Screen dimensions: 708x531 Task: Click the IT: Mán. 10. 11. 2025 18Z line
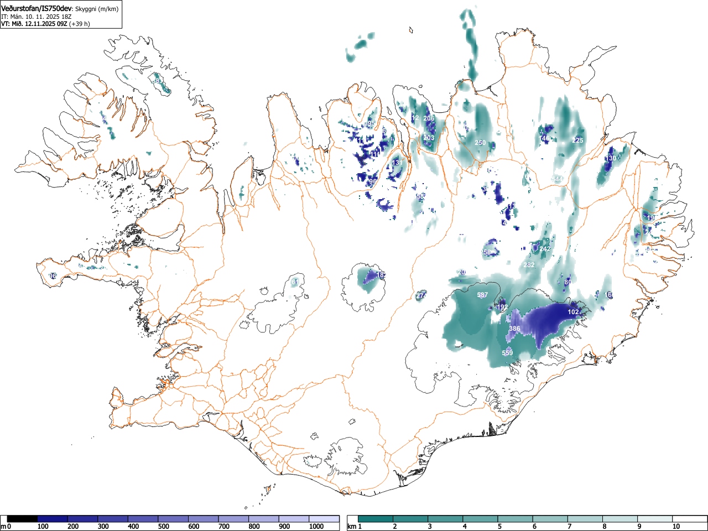(x=37, y=17)
